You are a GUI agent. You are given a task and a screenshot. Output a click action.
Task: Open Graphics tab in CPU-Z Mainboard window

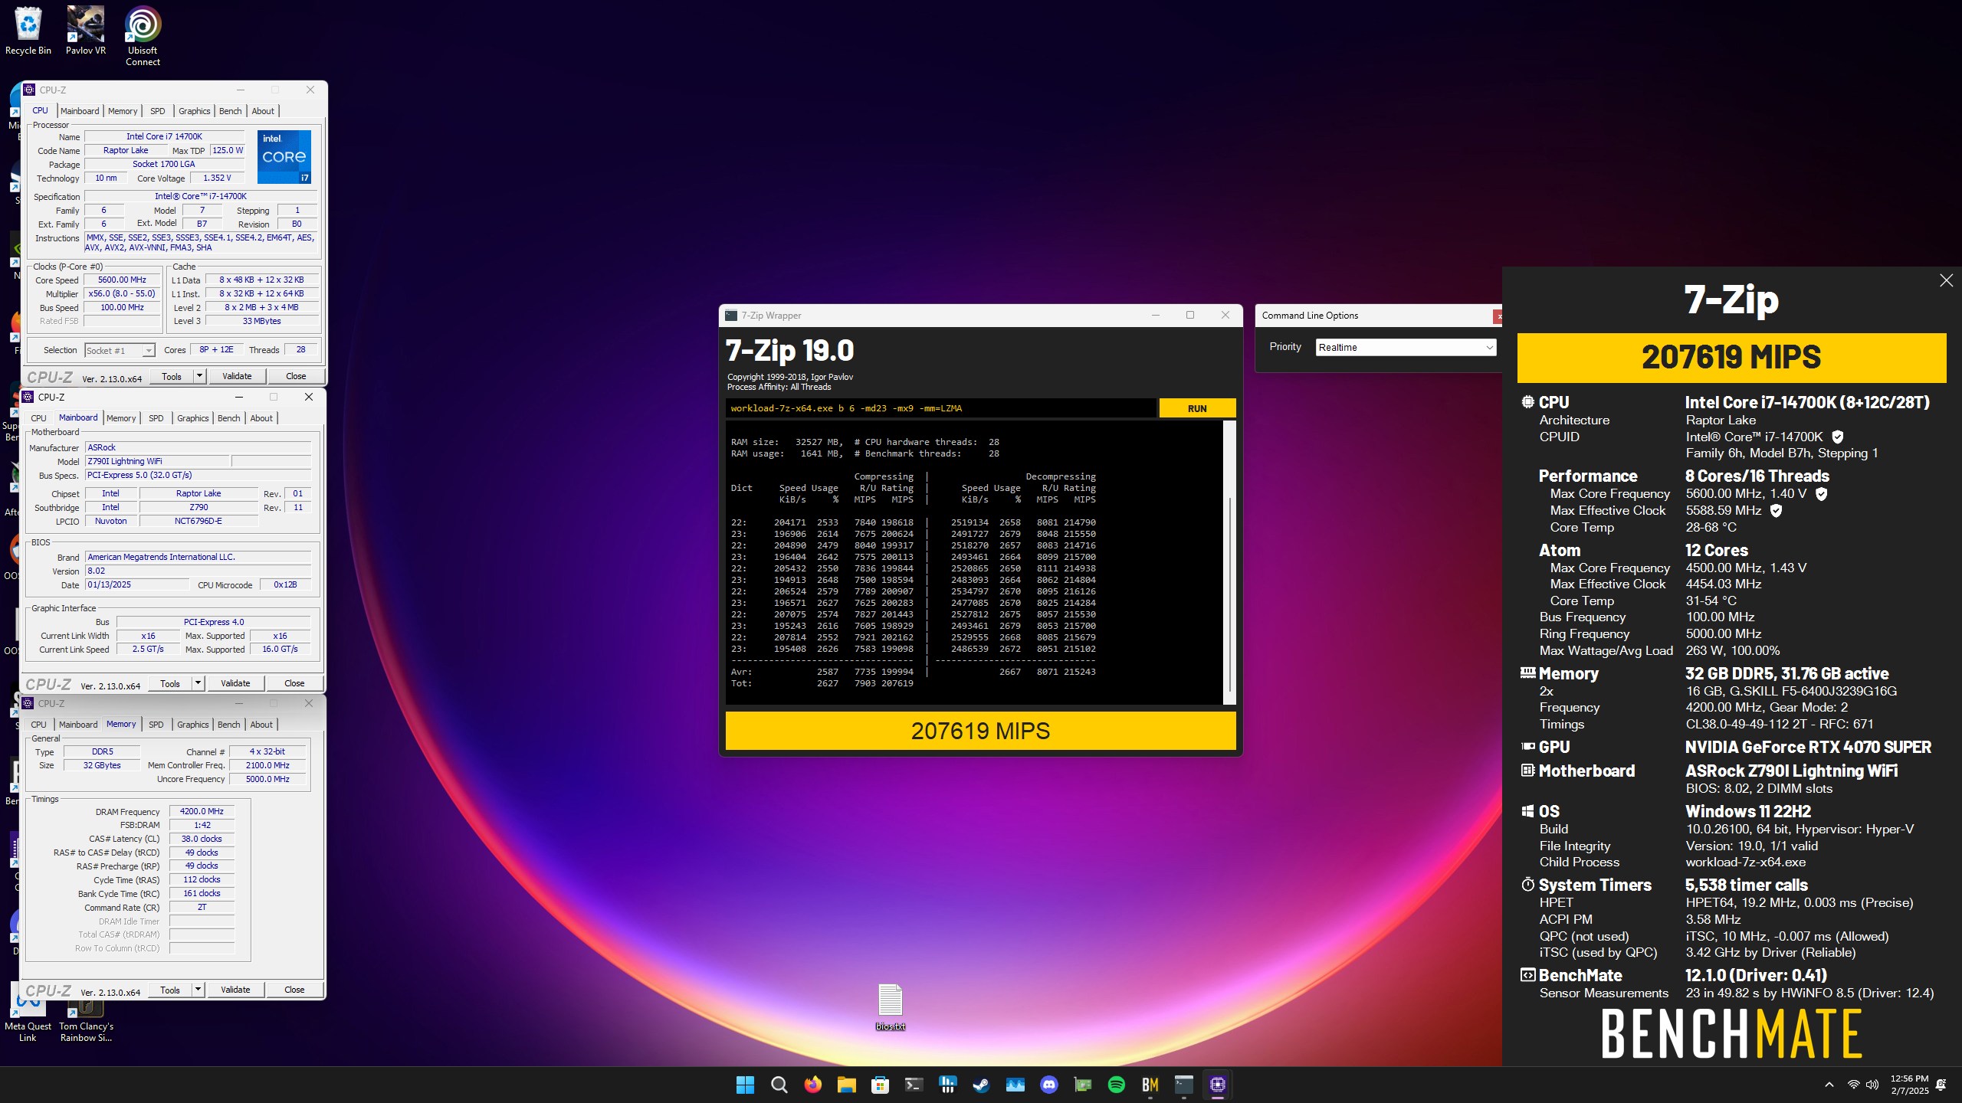tap(193, 418)
